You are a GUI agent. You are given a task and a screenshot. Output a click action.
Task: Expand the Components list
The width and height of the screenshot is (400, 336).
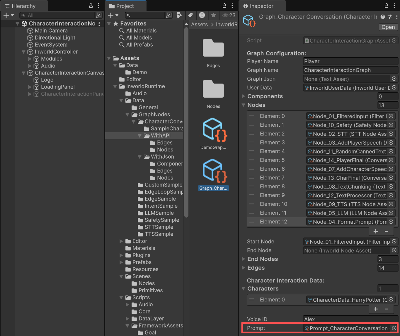click(243, 96)
